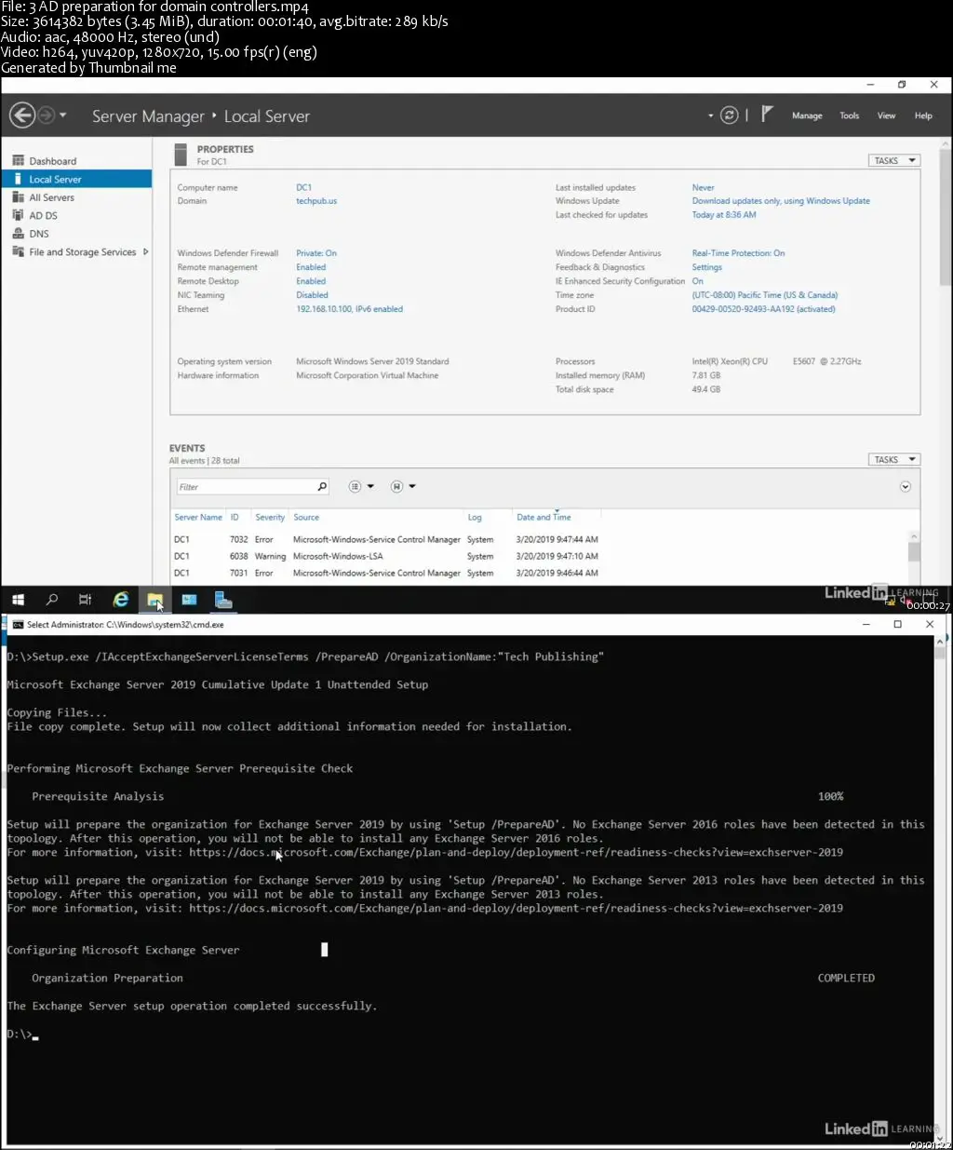The width and height of the screenshot is (953, 1150).
Task: Click the cmd window icon in its title bar
Action: tap(17, 625)
